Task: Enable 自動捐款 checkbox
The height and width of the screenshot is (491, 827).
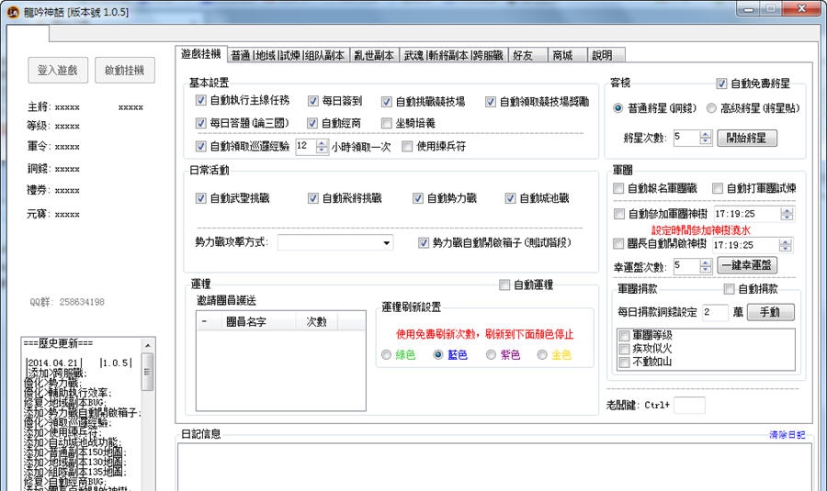Action: [729, 289]
